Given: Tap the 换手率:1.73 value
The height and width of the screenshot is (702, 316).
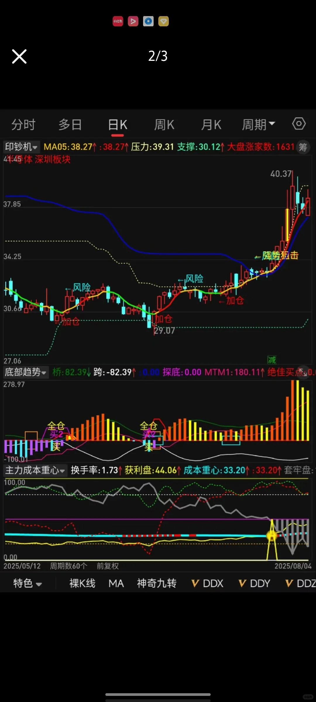Looking at the screenshot, I should pos(97,470).
